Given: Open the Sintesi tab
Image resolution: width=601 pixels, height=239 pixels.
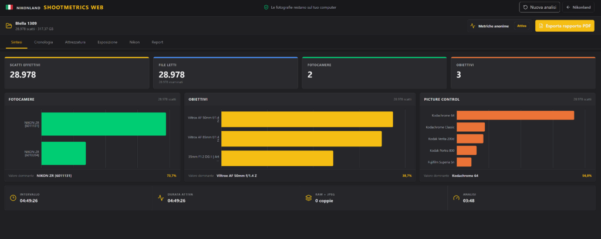Looking at the screenshot, I should point(16,42).
